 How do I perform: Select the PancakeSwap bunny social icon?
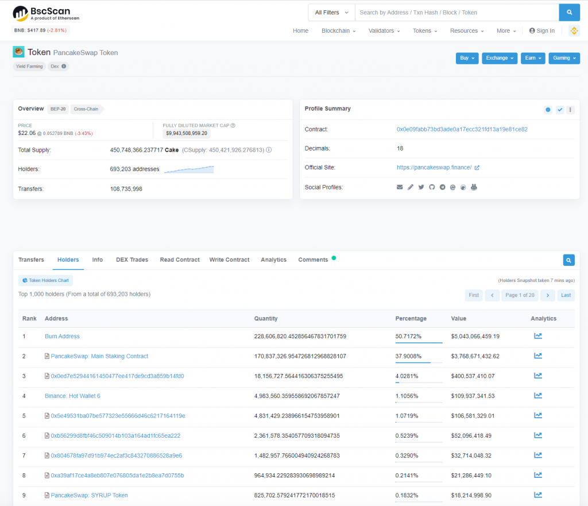click(474, 187)
